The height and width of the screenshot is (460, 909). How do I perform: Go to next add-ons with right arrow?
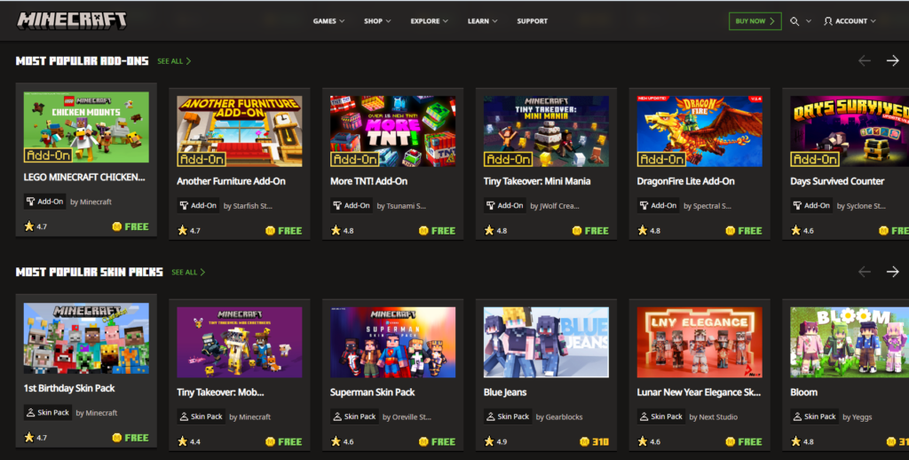pyautogui.click(x=892, y=60)
